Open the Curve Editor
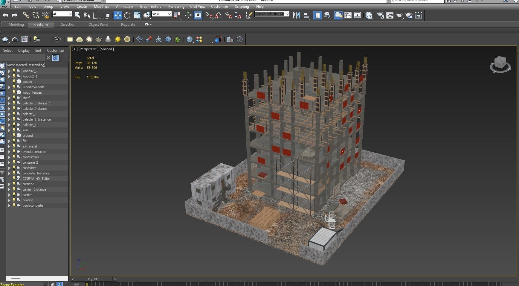The width and height of the screenshot is (519, 286). tap(348, 15)
